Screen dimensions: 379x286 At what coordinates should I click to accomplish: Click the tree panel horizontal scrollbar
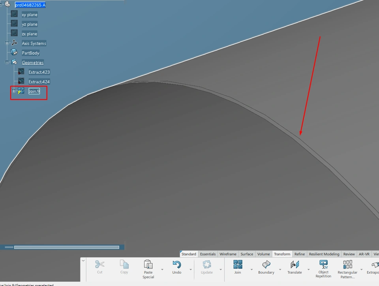[66, 247]
